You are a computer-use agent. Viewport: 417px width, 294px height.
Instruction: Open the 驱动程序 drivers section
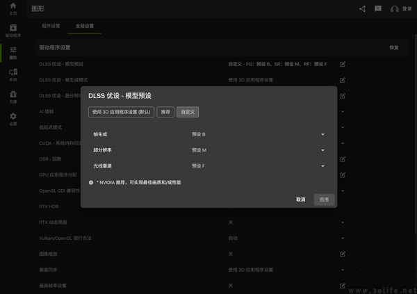[13, 31]
